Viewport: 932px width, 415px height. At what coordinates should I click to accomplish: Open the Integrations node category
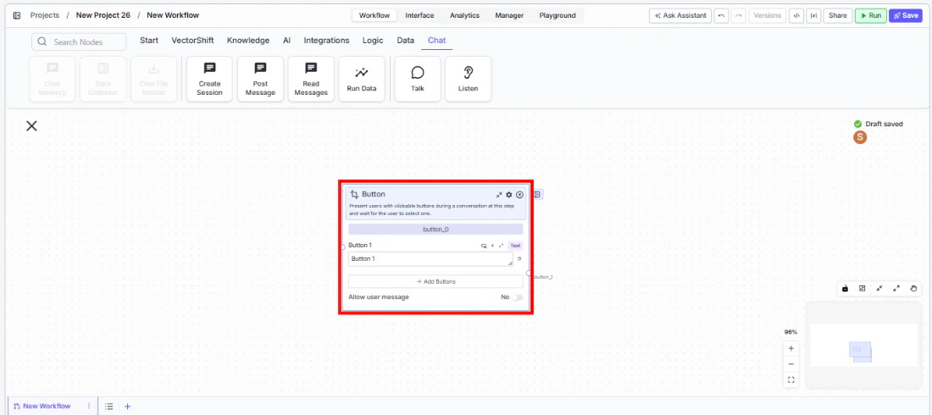(x=326, y=41)
